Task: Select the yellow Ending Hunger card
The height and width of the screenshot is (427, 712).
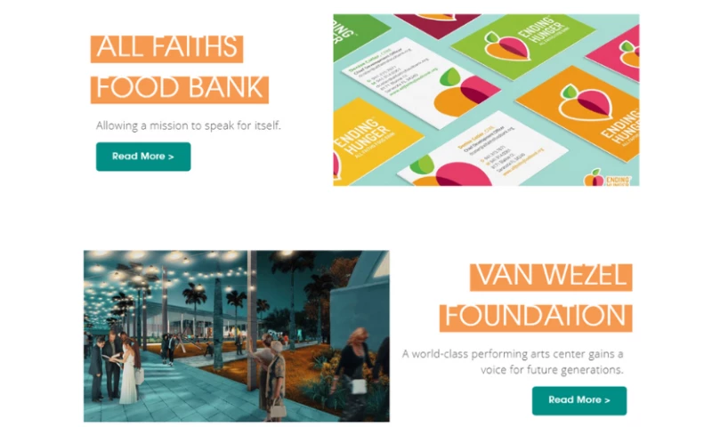Action: (373, 141)
